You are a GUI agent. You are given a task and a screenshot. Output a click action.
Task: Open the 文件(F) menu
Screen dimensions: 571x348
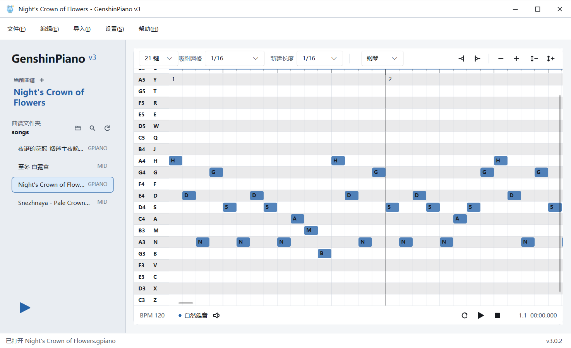click(16, 29)
